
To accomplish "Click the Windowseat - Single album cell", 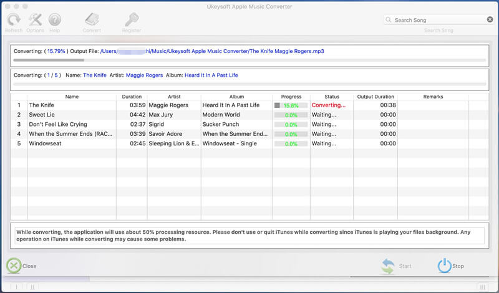I will (x=230, y=143).
